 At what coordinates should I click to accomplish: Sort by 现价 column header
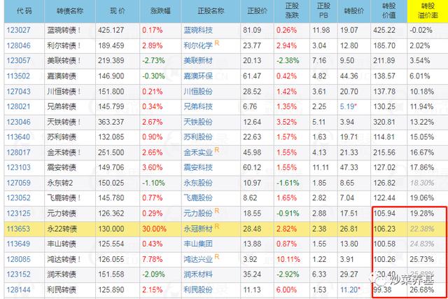118,11
